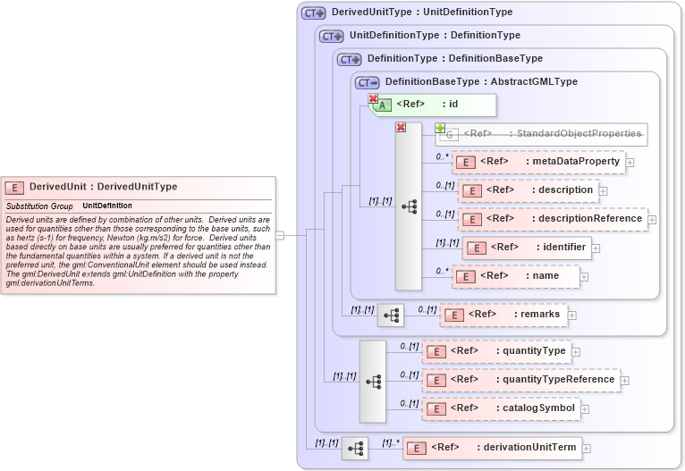Click the E icon of quantityType

pos(436,352)
